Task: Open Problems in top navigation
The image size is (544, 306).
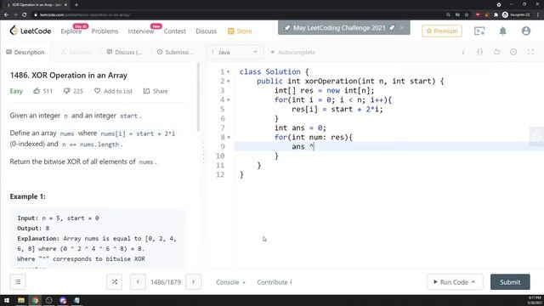Action: (105, 31)
